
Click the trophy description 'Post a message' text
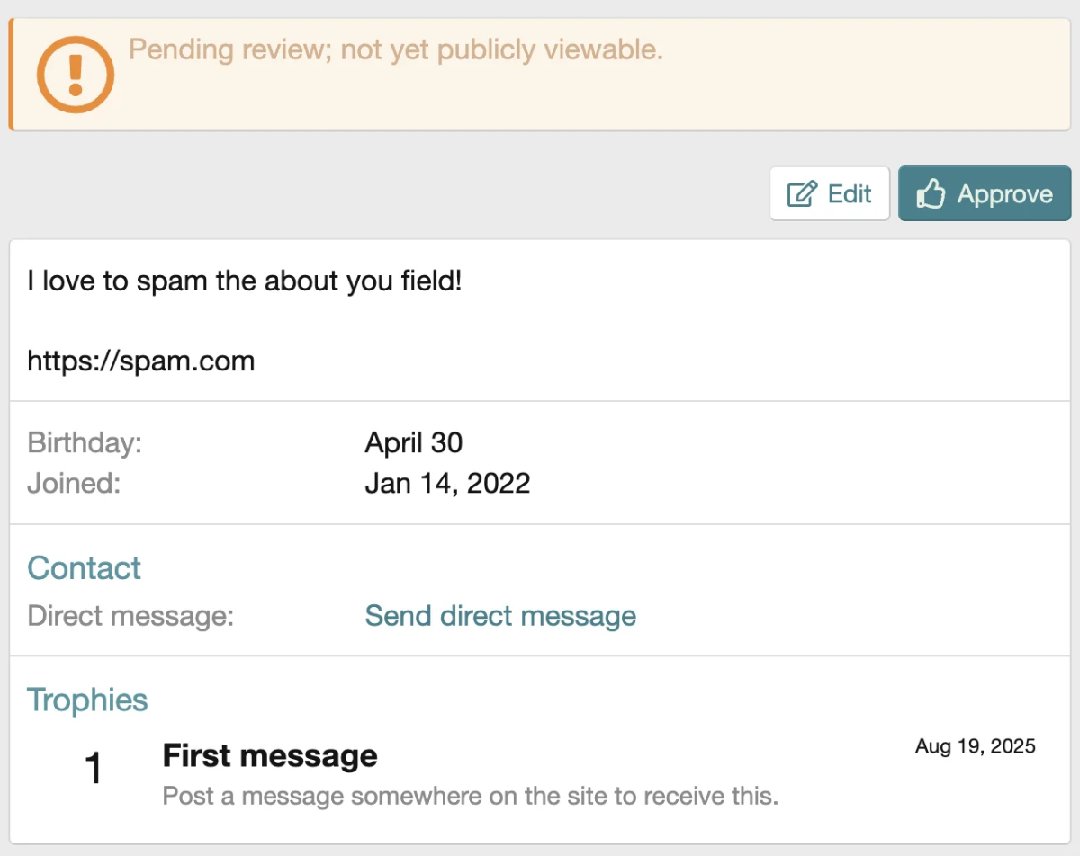pos(470,796)
